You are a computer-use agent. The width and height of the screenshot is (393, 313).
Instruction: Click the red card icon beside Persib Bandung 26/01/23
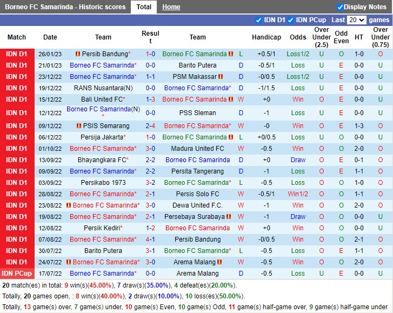pyautogui.click(x=78, y=54)
